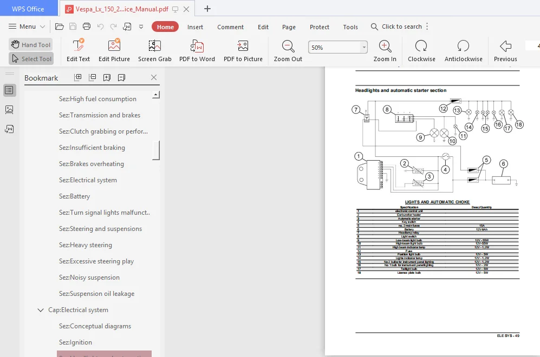Switch to the Home ribbon tab
Viewport: 540px width, 357px height.
tap(165, 27)
